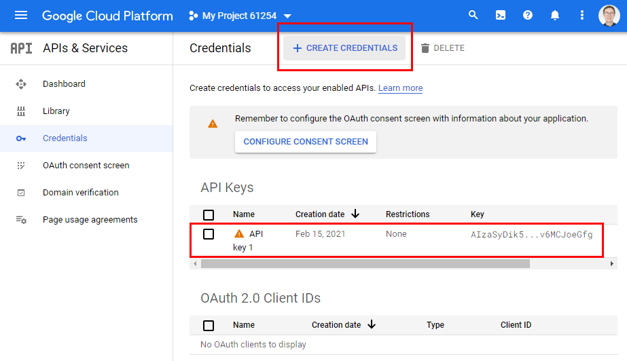
Task: Tick the select-all checkbox in the OAuth Client IDs header
Action: [209, 326]
